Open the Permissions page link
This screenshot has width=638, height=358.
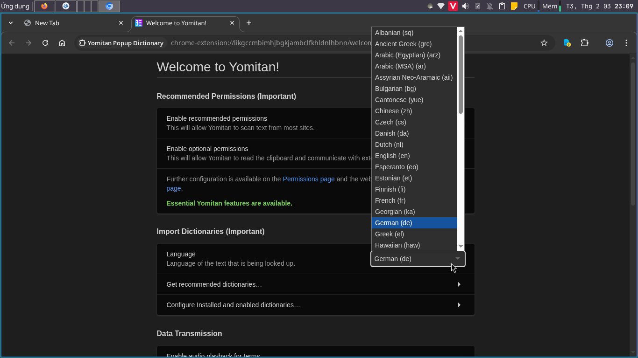pyautogui.click(x=308, y=179)
